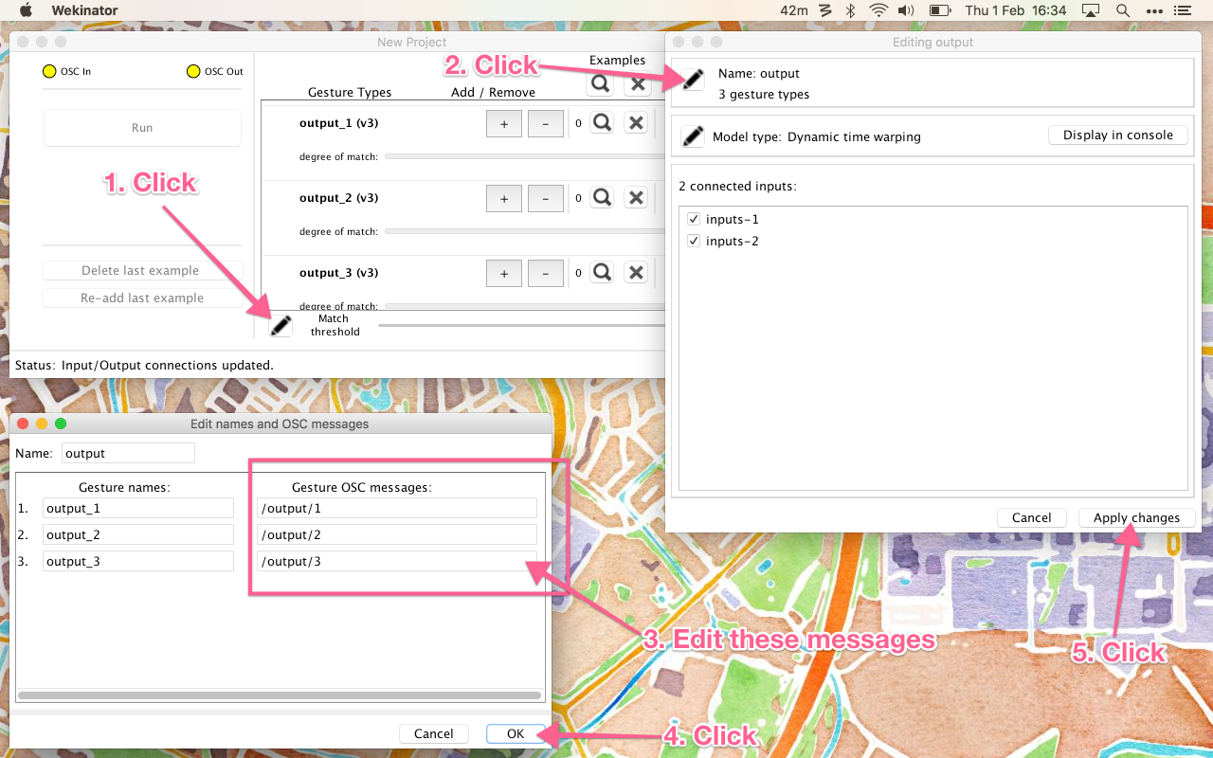Click the '3 gesture types' text
Viewport: 1213px width, 758px height.
point(764,95)
